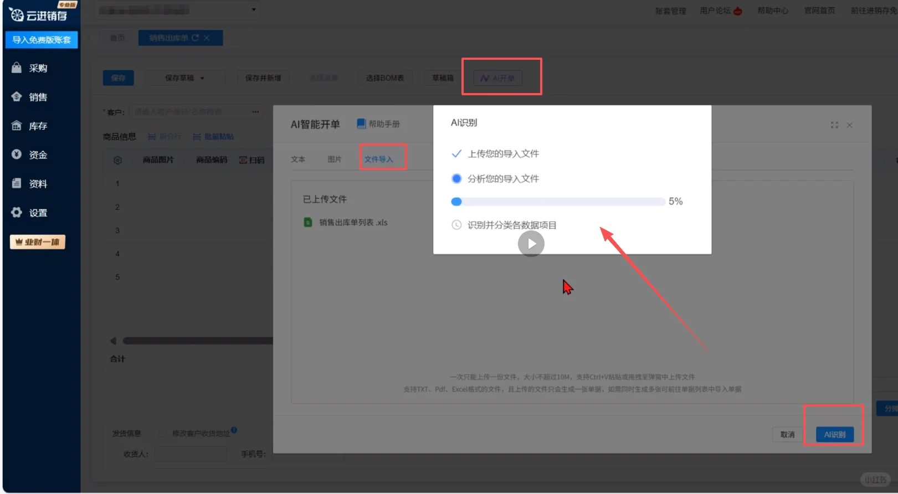Click the 保存并新增 button

(x=263, y=78)
